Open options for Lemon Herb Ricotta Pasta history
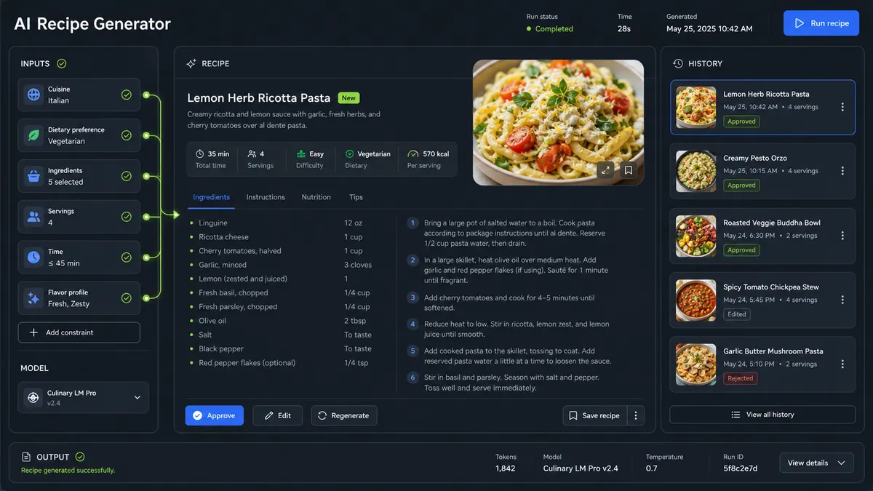Screen dimensions: 873x491 pyautogui.click(x=842, y=107)
